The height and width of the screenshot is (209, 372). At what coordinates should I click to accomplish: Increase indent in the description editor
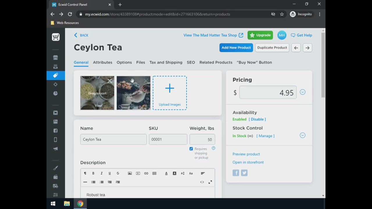118,182
